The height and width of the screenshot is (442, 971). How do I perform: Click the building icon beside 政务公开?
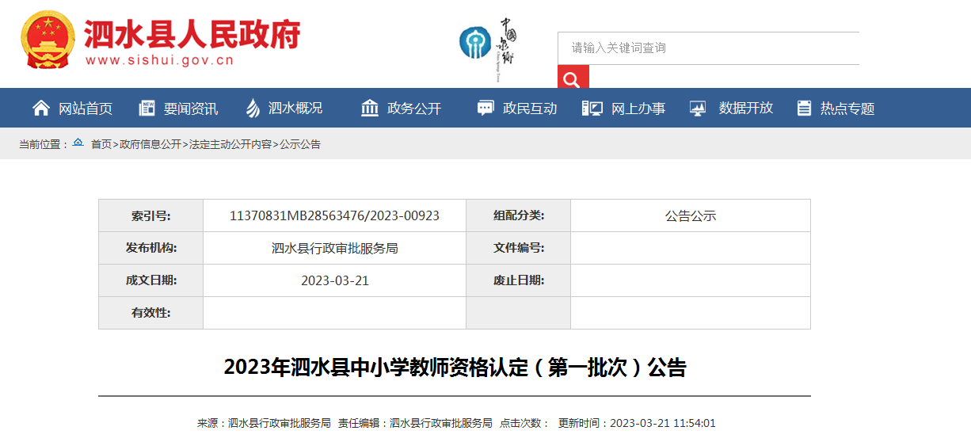pyautogui.click(x=370, y=109)
